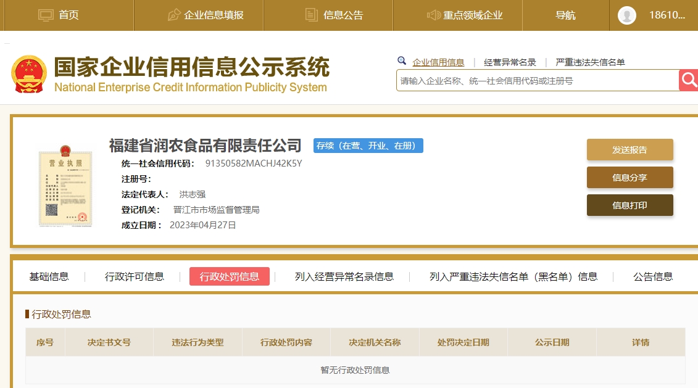Click the 信息打印 button

point(629,205)
